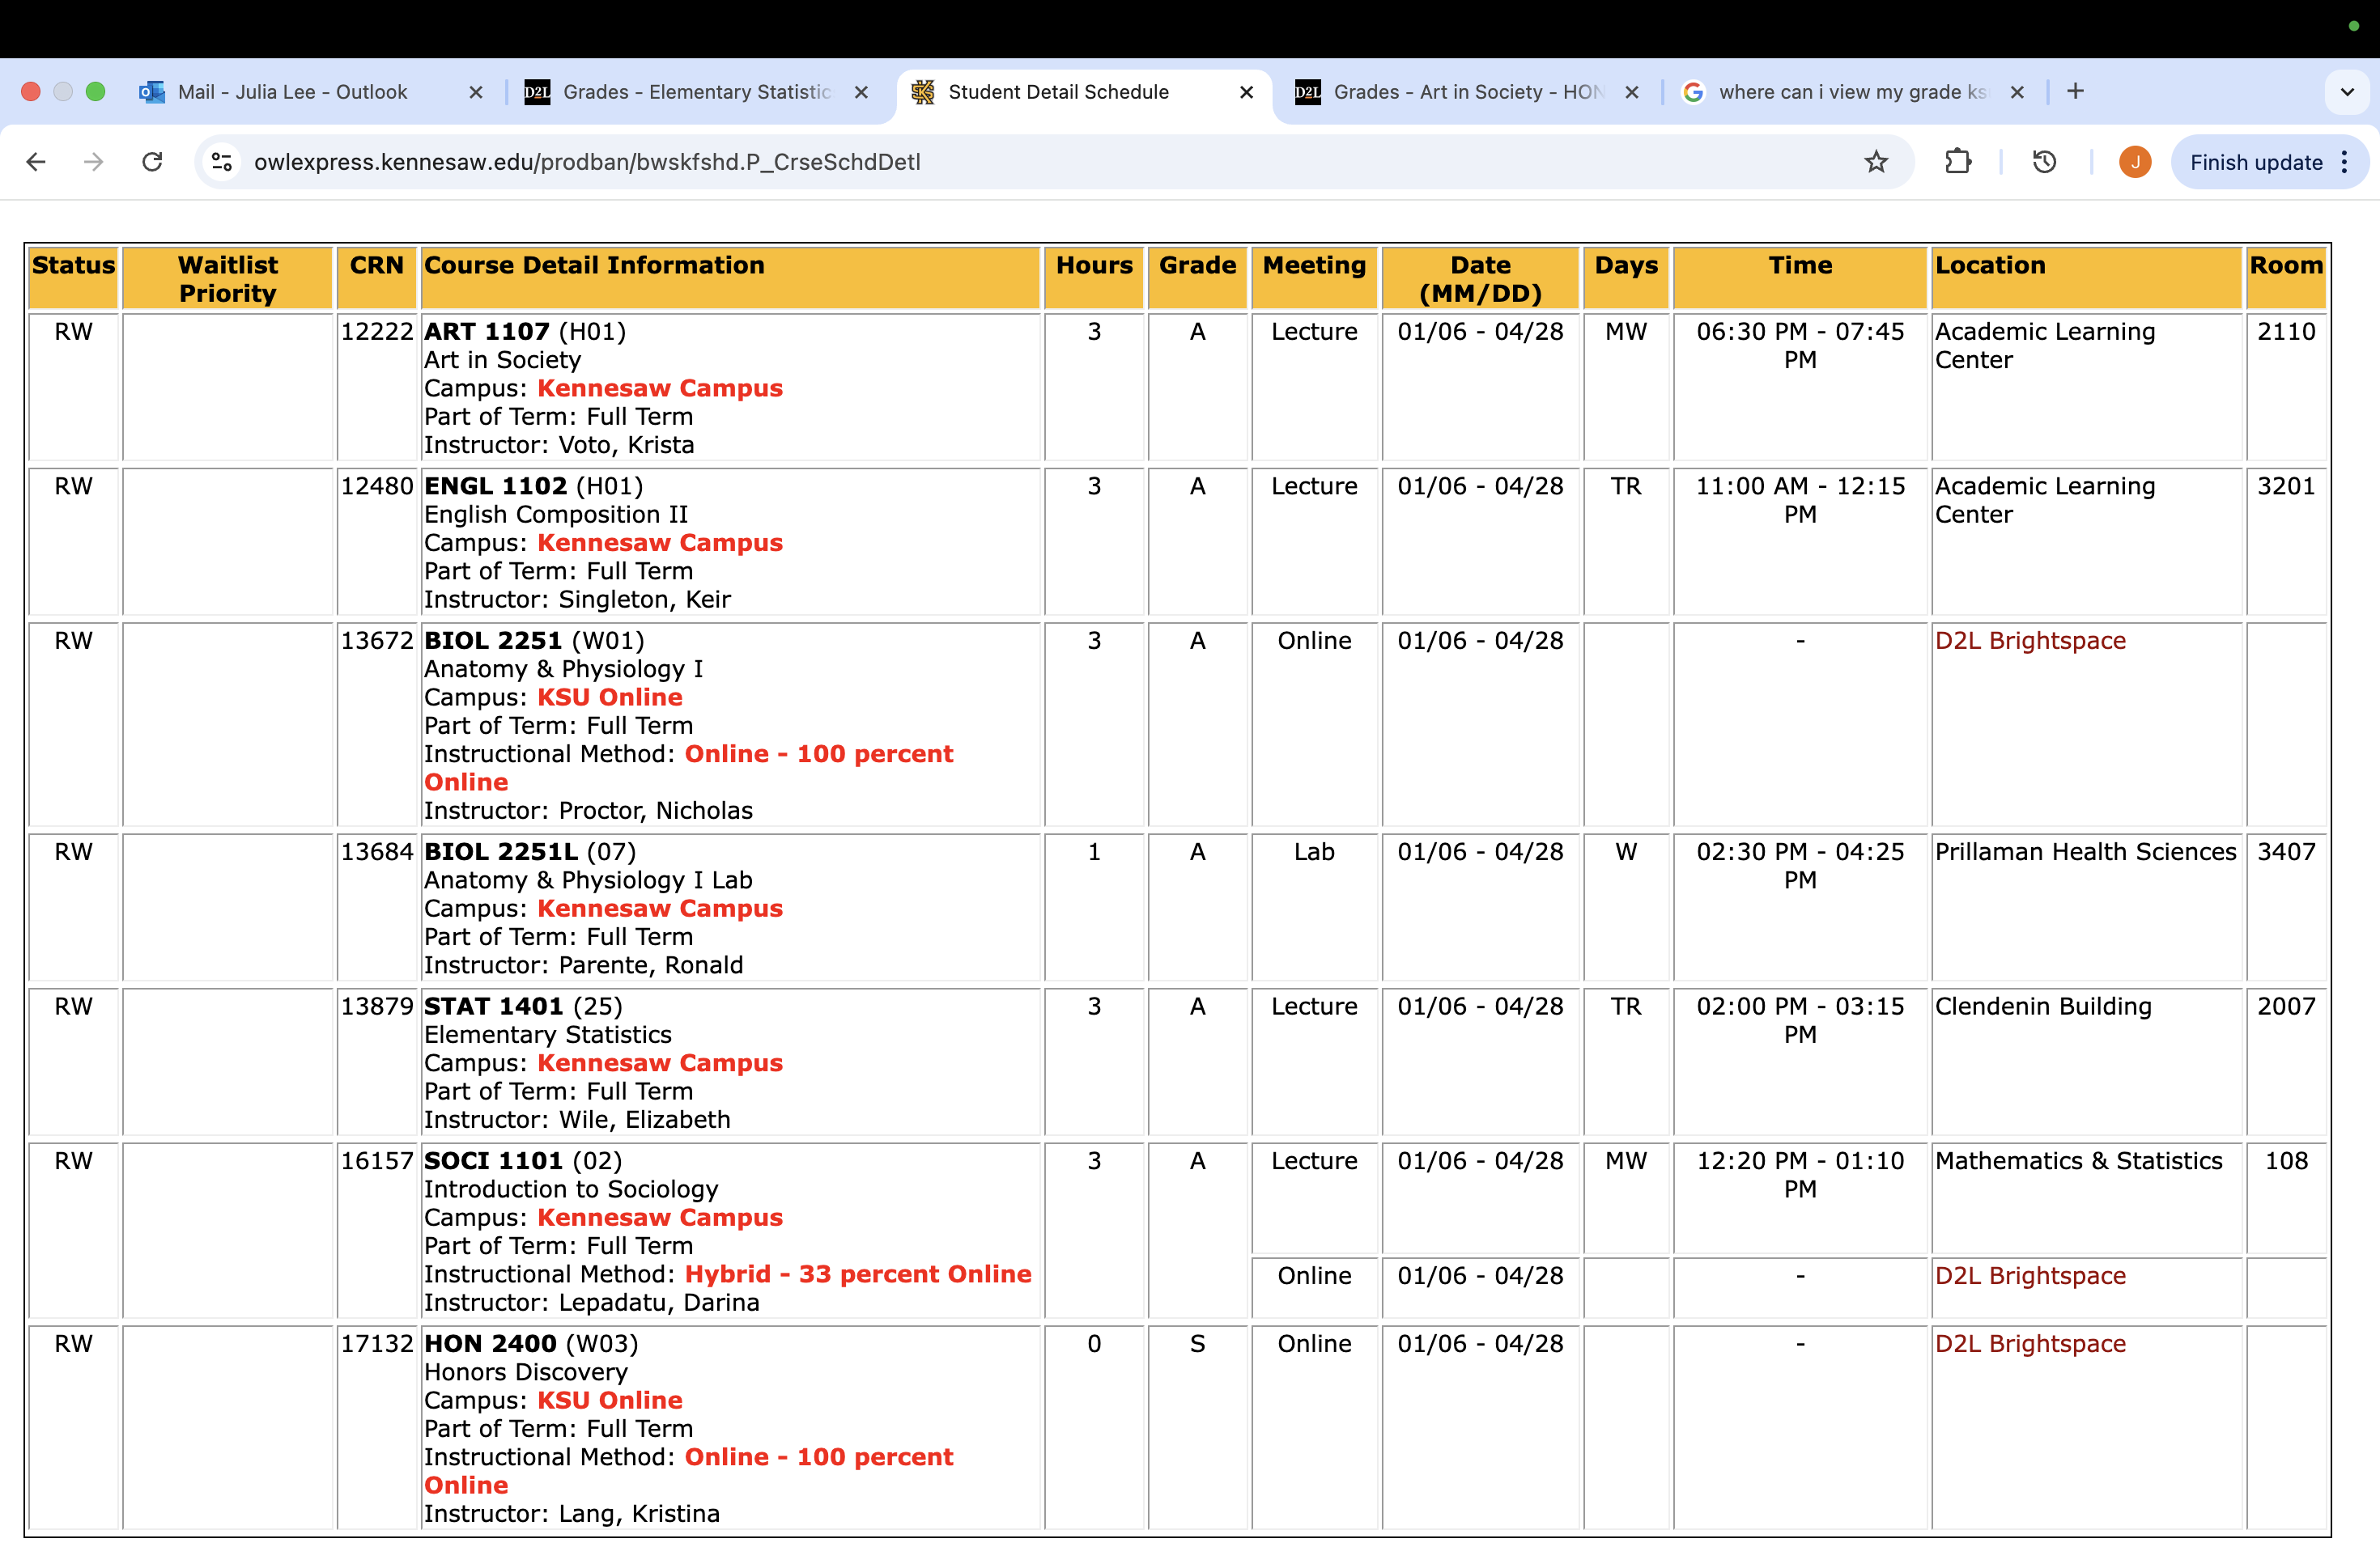Open the Chrome three-dot menu
Screen dimensions: 2380x1547
click(x=2345, y=162)
